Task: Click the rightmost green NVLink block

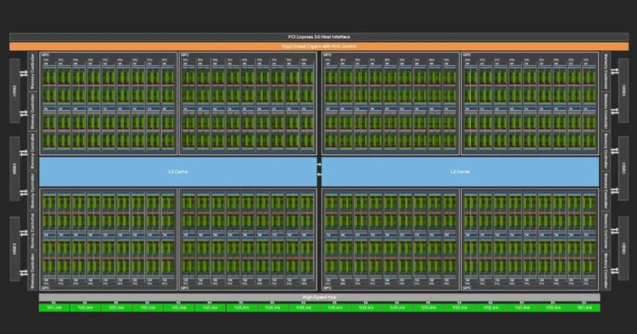Action: (585, 308)
